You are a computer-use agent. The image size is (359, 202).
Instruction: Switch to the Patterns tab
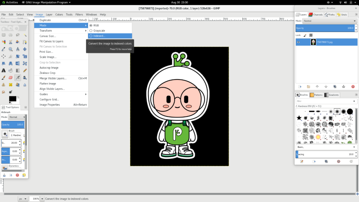[x=316, y=95]
